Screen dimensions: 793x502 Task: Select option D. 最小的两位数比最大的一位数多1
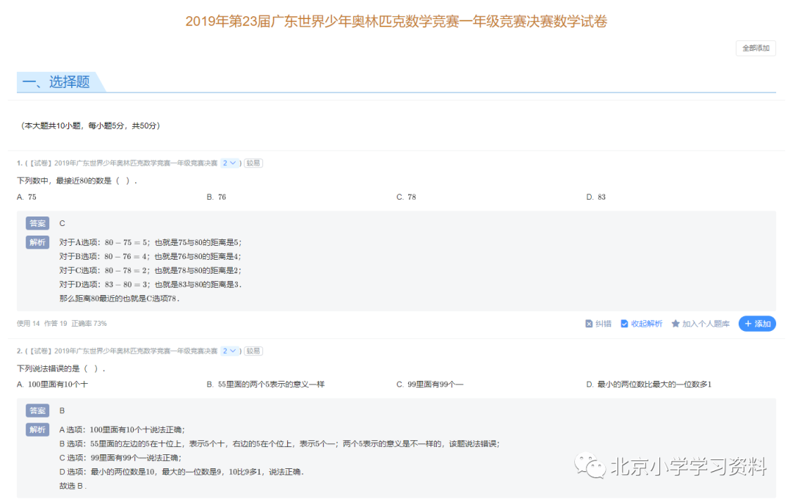pyautogui.click(x=649, y=385)
